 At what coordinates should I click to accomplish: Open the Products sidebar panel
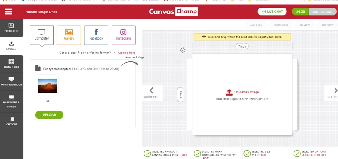click(x=11, y=28)
